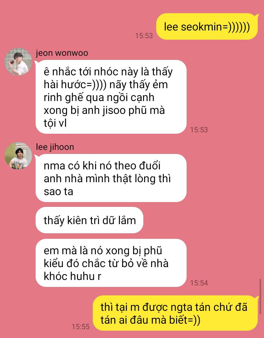Open jeon wonwoo's profile picture
This screenshot has height=338, width=264.
pyautogui.click(x=18, y=62)
